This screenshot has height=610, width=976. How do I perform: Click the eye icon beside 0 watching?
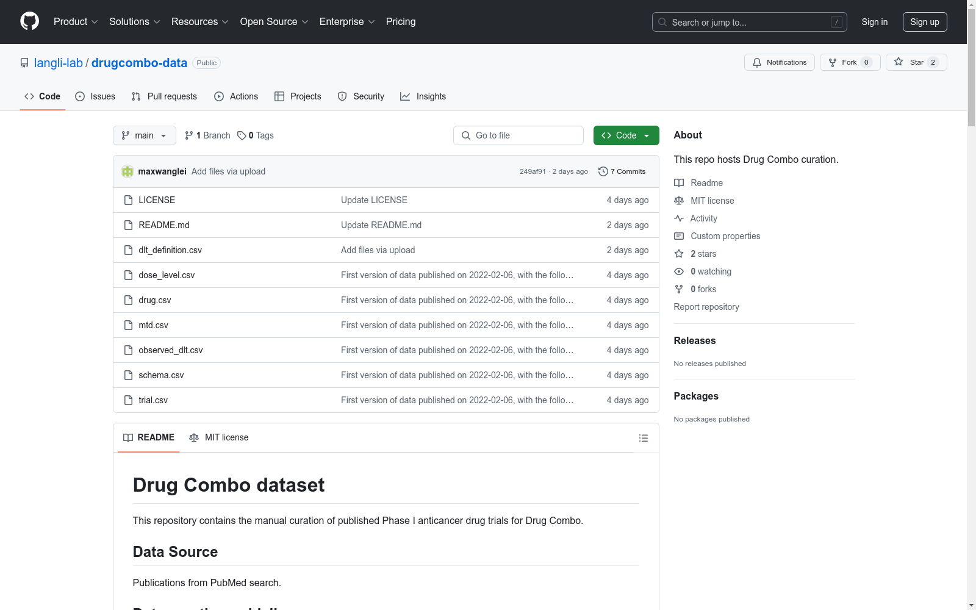coord(679,271)
